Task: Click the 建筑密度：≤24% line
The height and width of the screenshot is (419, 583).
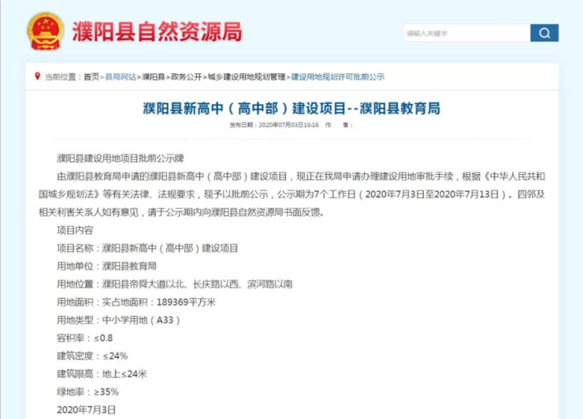Action: point(92,356)
